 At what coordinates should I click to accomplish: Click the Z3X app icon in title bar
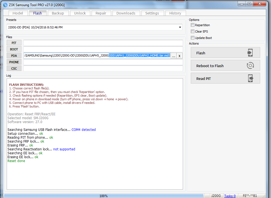coord(5,5)
